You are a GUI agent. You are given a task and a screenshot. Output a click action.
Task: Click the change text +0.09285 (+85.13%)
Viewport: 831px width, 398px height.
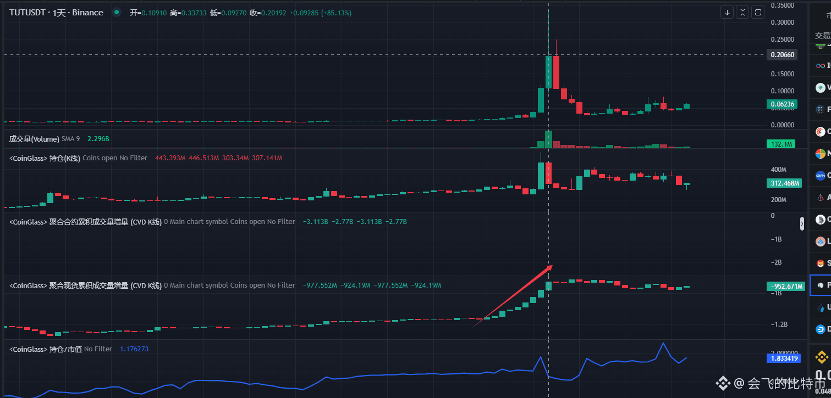321,13
